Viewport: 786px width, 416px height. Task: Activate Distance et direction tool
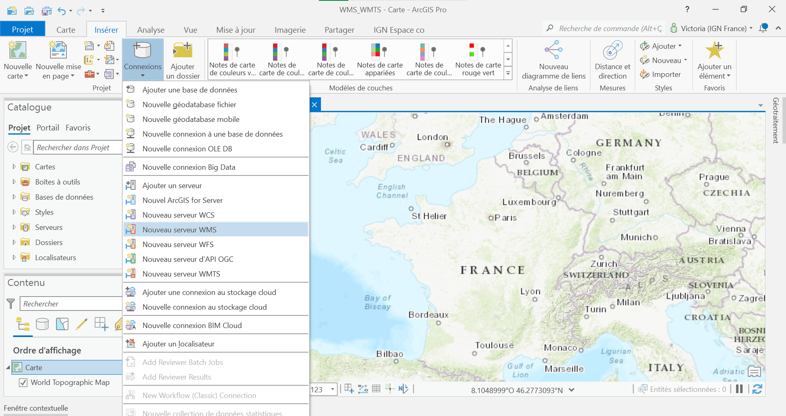coord(612,60)
